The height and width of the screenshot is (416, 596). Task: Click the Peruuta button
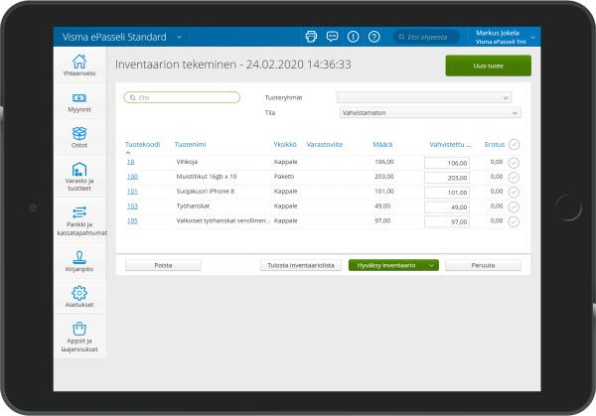[483, 265]
